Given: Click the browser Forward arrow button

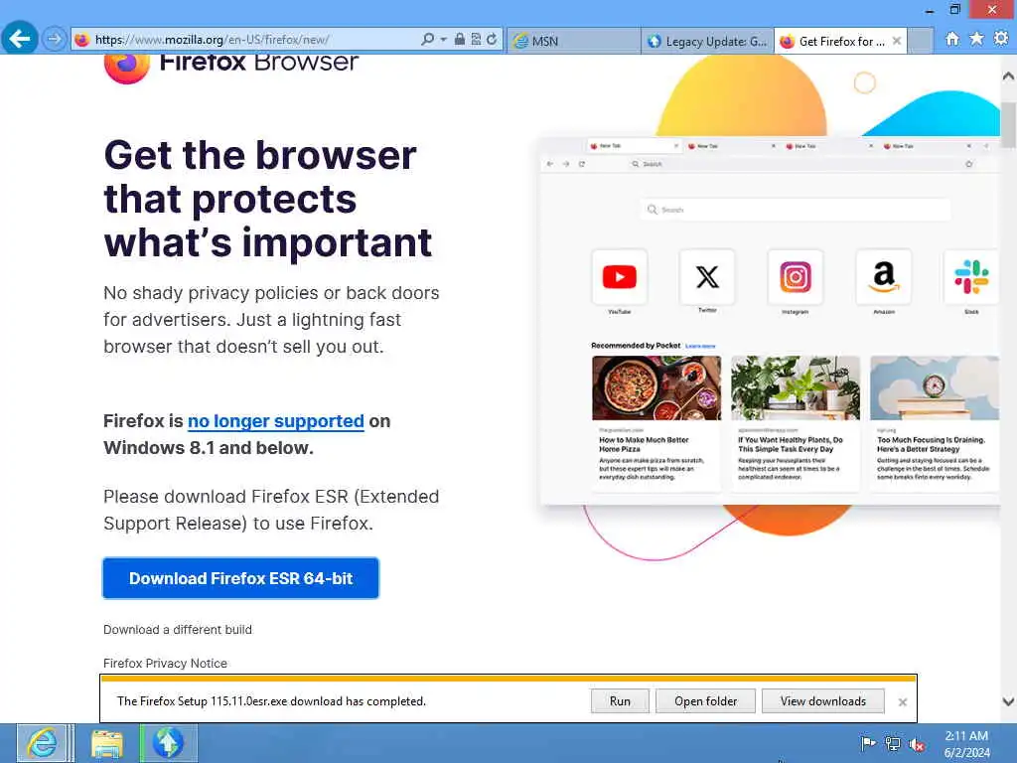Looking at the screenshot, I should (55, 39).
